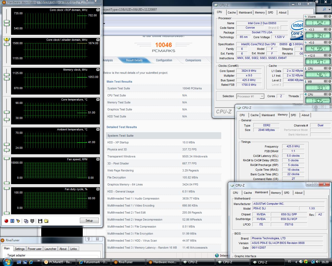Close the Fan speed RPM graph

[98, 159]
